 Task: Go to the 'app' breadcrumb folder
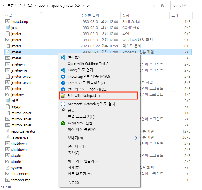click(x=42, y=6)
